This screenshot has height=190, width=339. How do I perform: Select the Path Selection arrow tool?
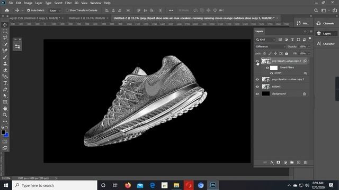click(5, 96)
